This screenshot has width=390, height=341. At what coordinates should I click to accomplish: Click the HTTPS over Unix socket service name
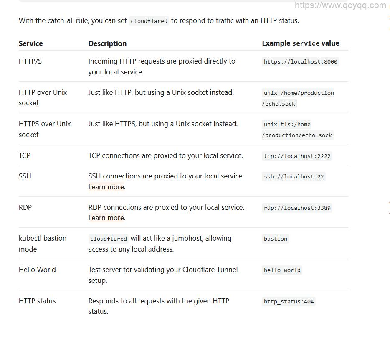[x=45, y=129]
